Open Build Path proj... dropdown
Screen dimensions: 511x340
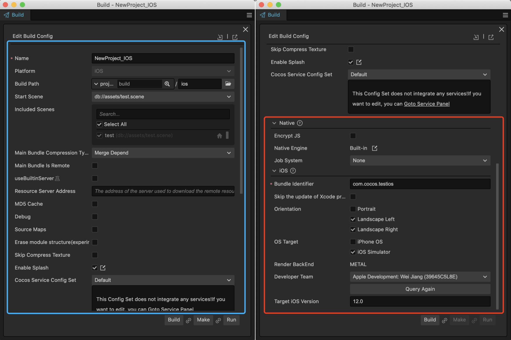(x=104, y=84)
